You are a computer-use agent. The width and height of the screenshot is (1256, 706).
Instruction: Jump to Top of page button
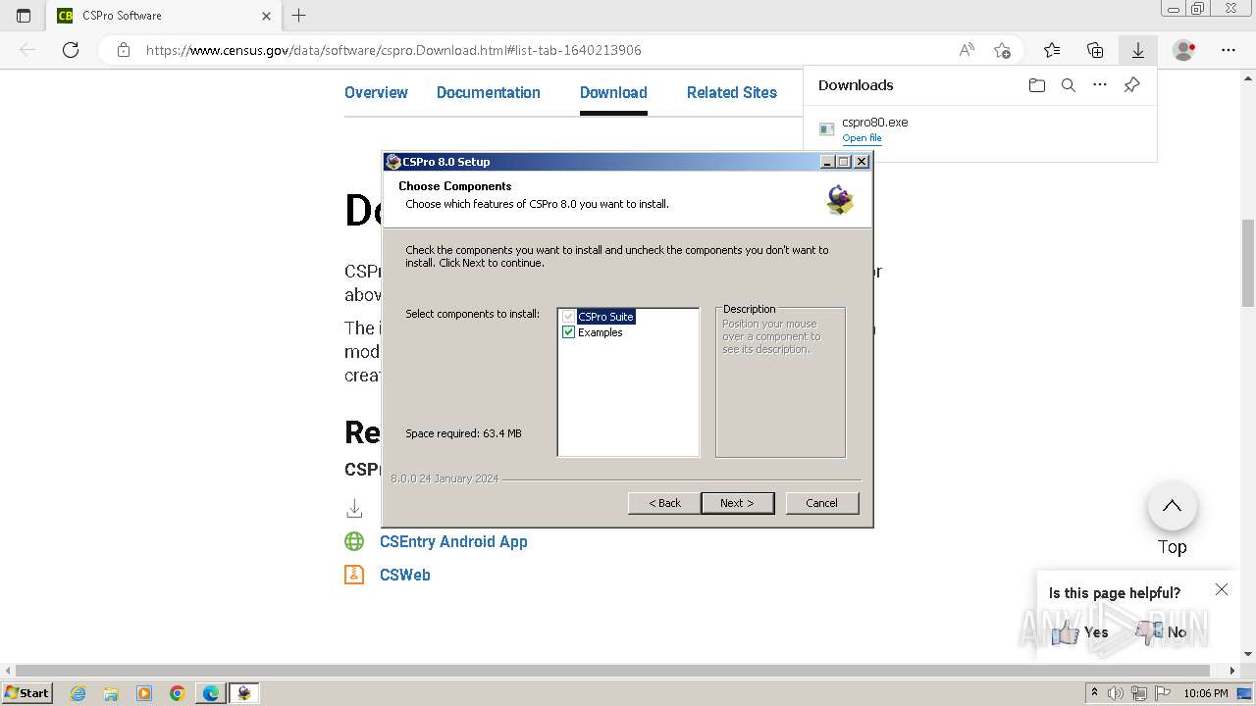tap(1172, 507)
